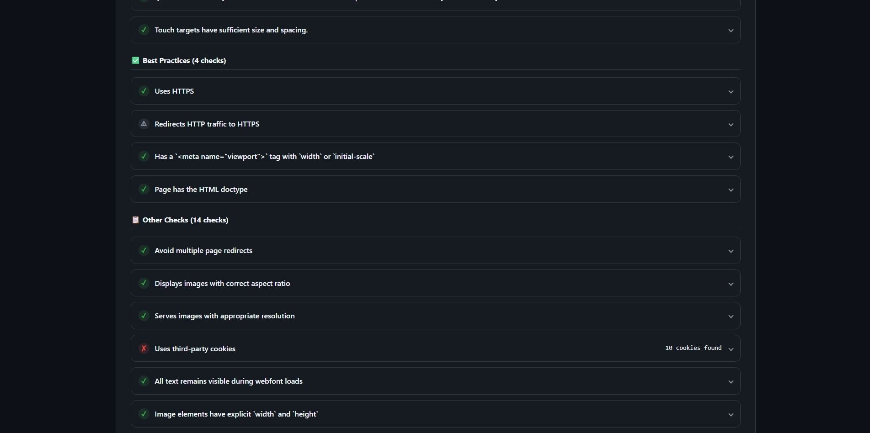The width and height of the screenshot is (870, 433).
Task: Expand the meta viewport tag audit chevron
Action: (731, 157)
